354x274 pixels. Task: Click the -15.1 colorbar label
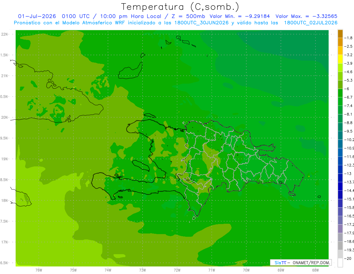(349, 199)
